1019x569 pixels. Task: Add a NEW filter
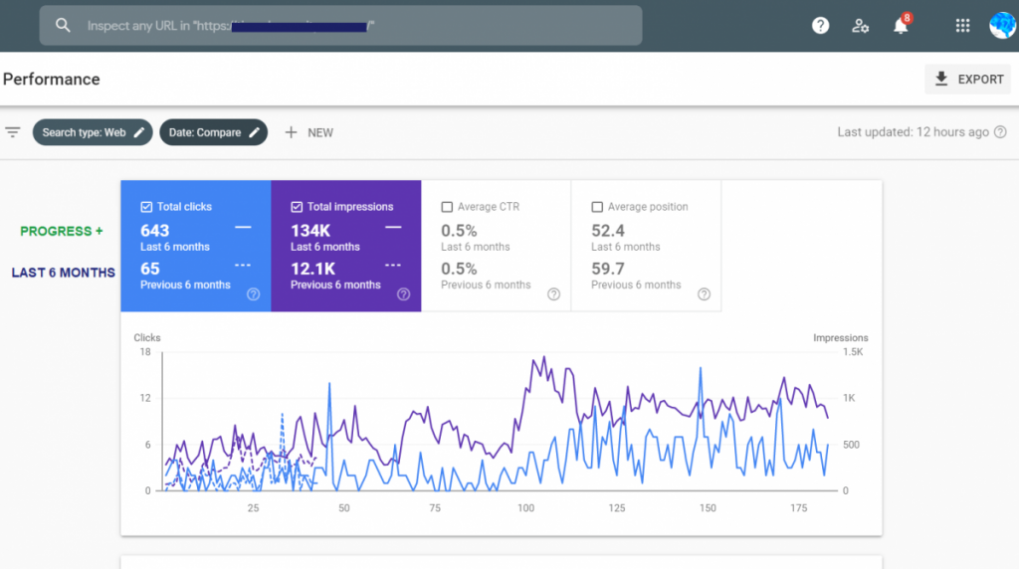point(309,132)
